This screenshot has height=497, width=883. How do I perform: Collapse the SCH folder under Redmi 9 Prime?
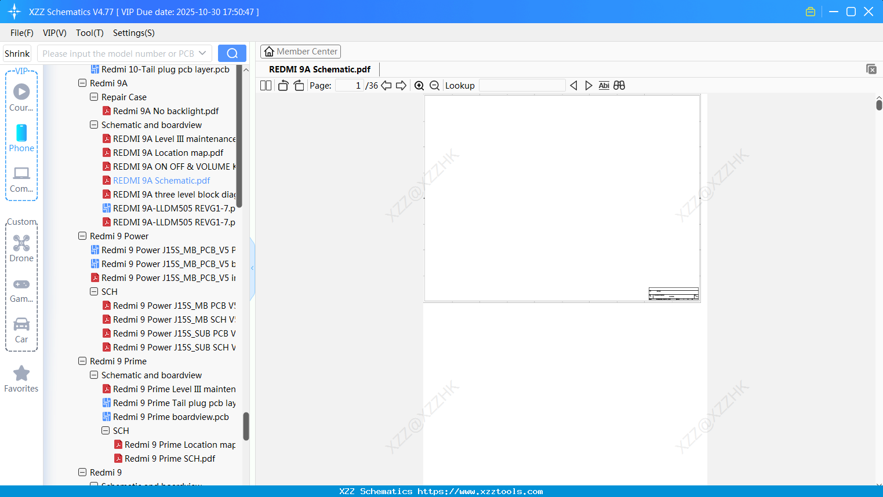coord(106,430)
